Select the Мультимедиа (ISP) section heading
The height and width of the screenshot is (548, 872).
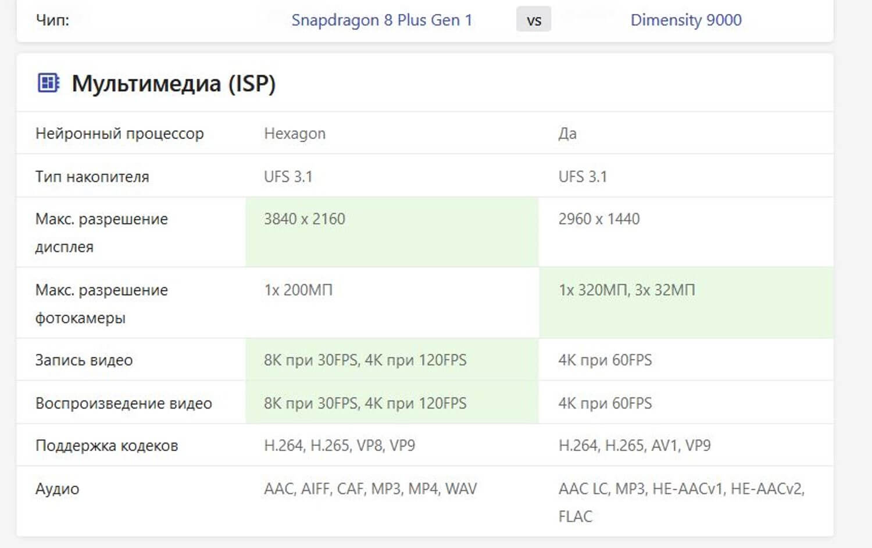pyautogui.click(x=173, y=84)
